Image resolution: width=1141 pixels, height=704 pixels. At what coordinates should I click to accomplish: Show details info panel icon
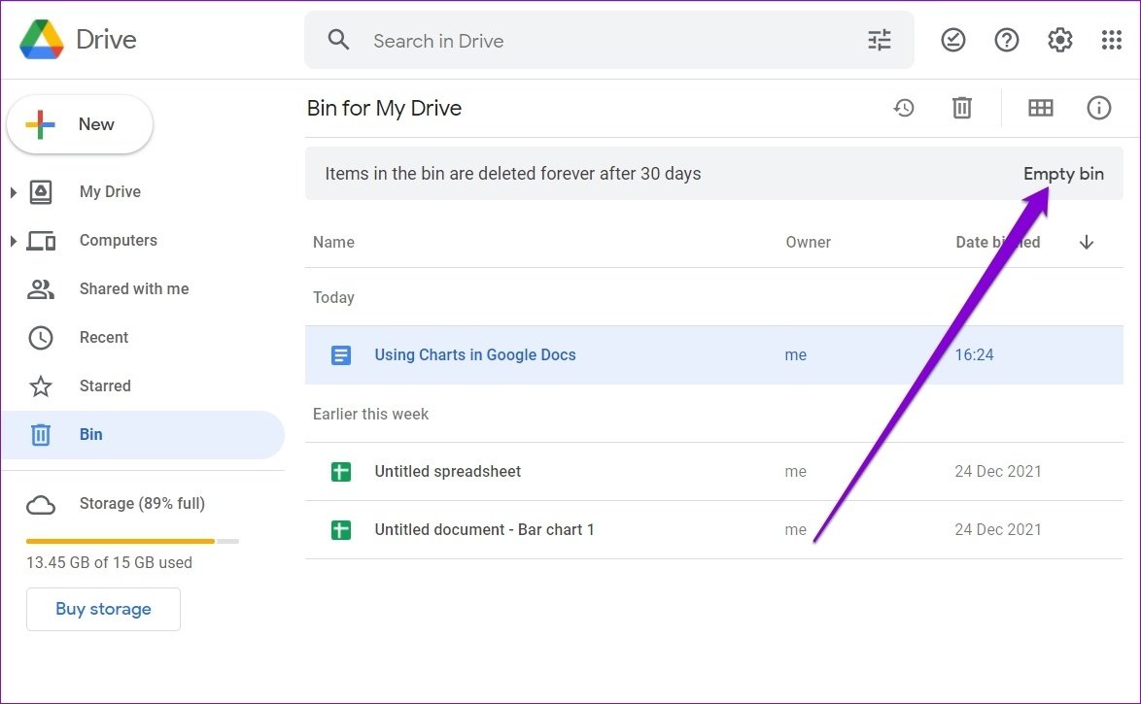pyautogui.click(x=1099, y=109)
